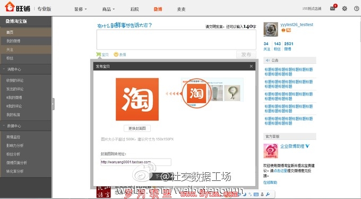Click the 企业微博助理 avatar image

tap(271, 151)
